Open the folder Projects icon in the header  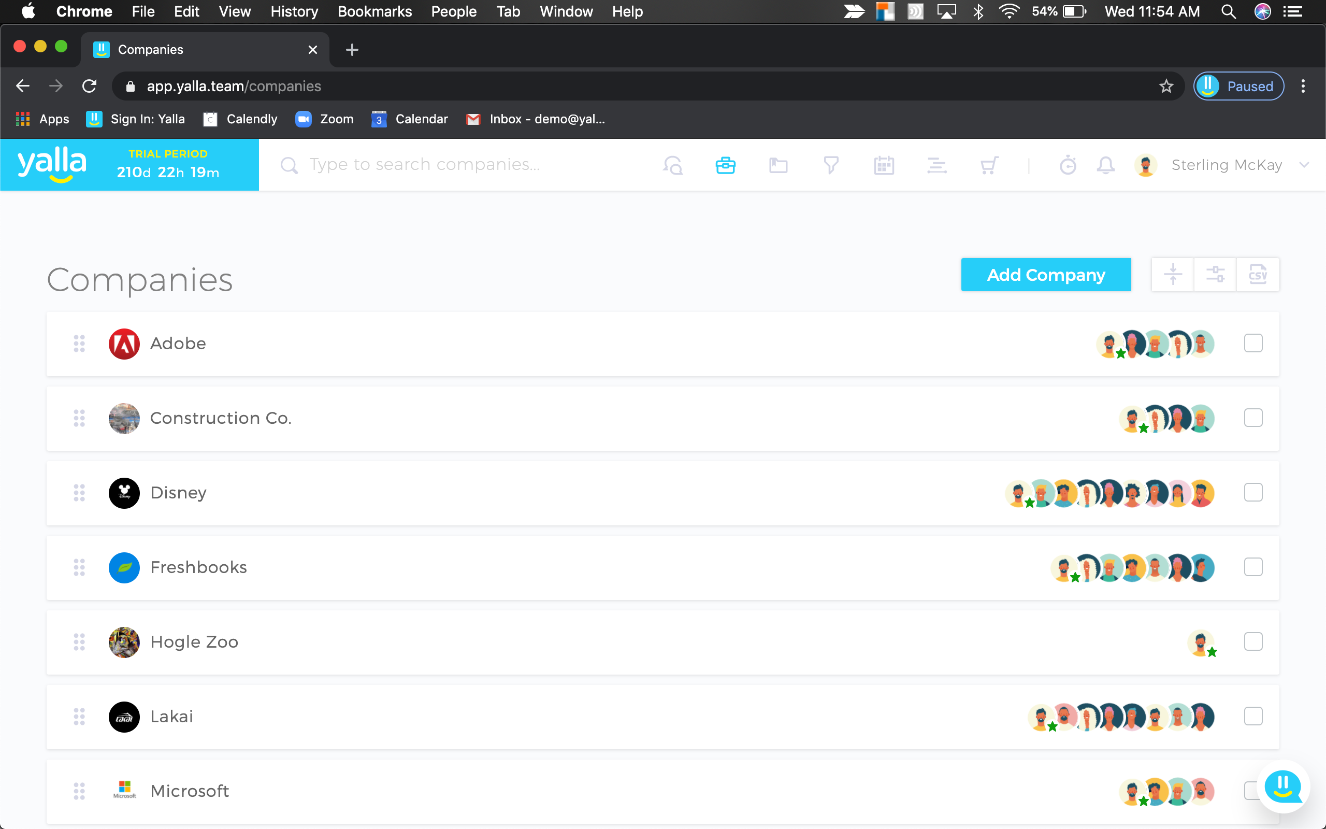pos(778,165)
